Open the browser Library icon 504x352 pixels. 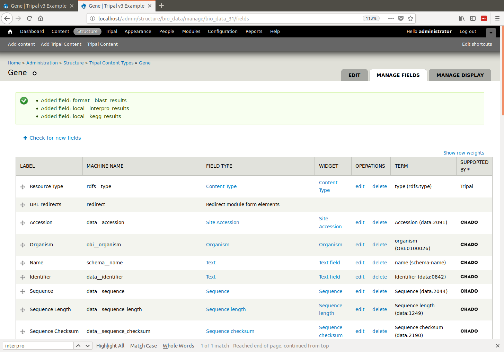pyautogui.click(x=462, y=18)
